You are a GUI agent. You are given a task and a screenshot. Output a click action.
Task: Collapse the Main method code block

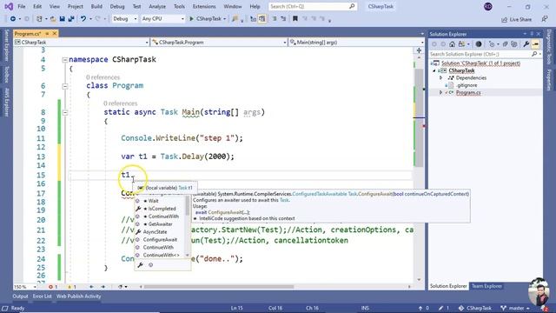pyautogui.click(x=64, y=112)
